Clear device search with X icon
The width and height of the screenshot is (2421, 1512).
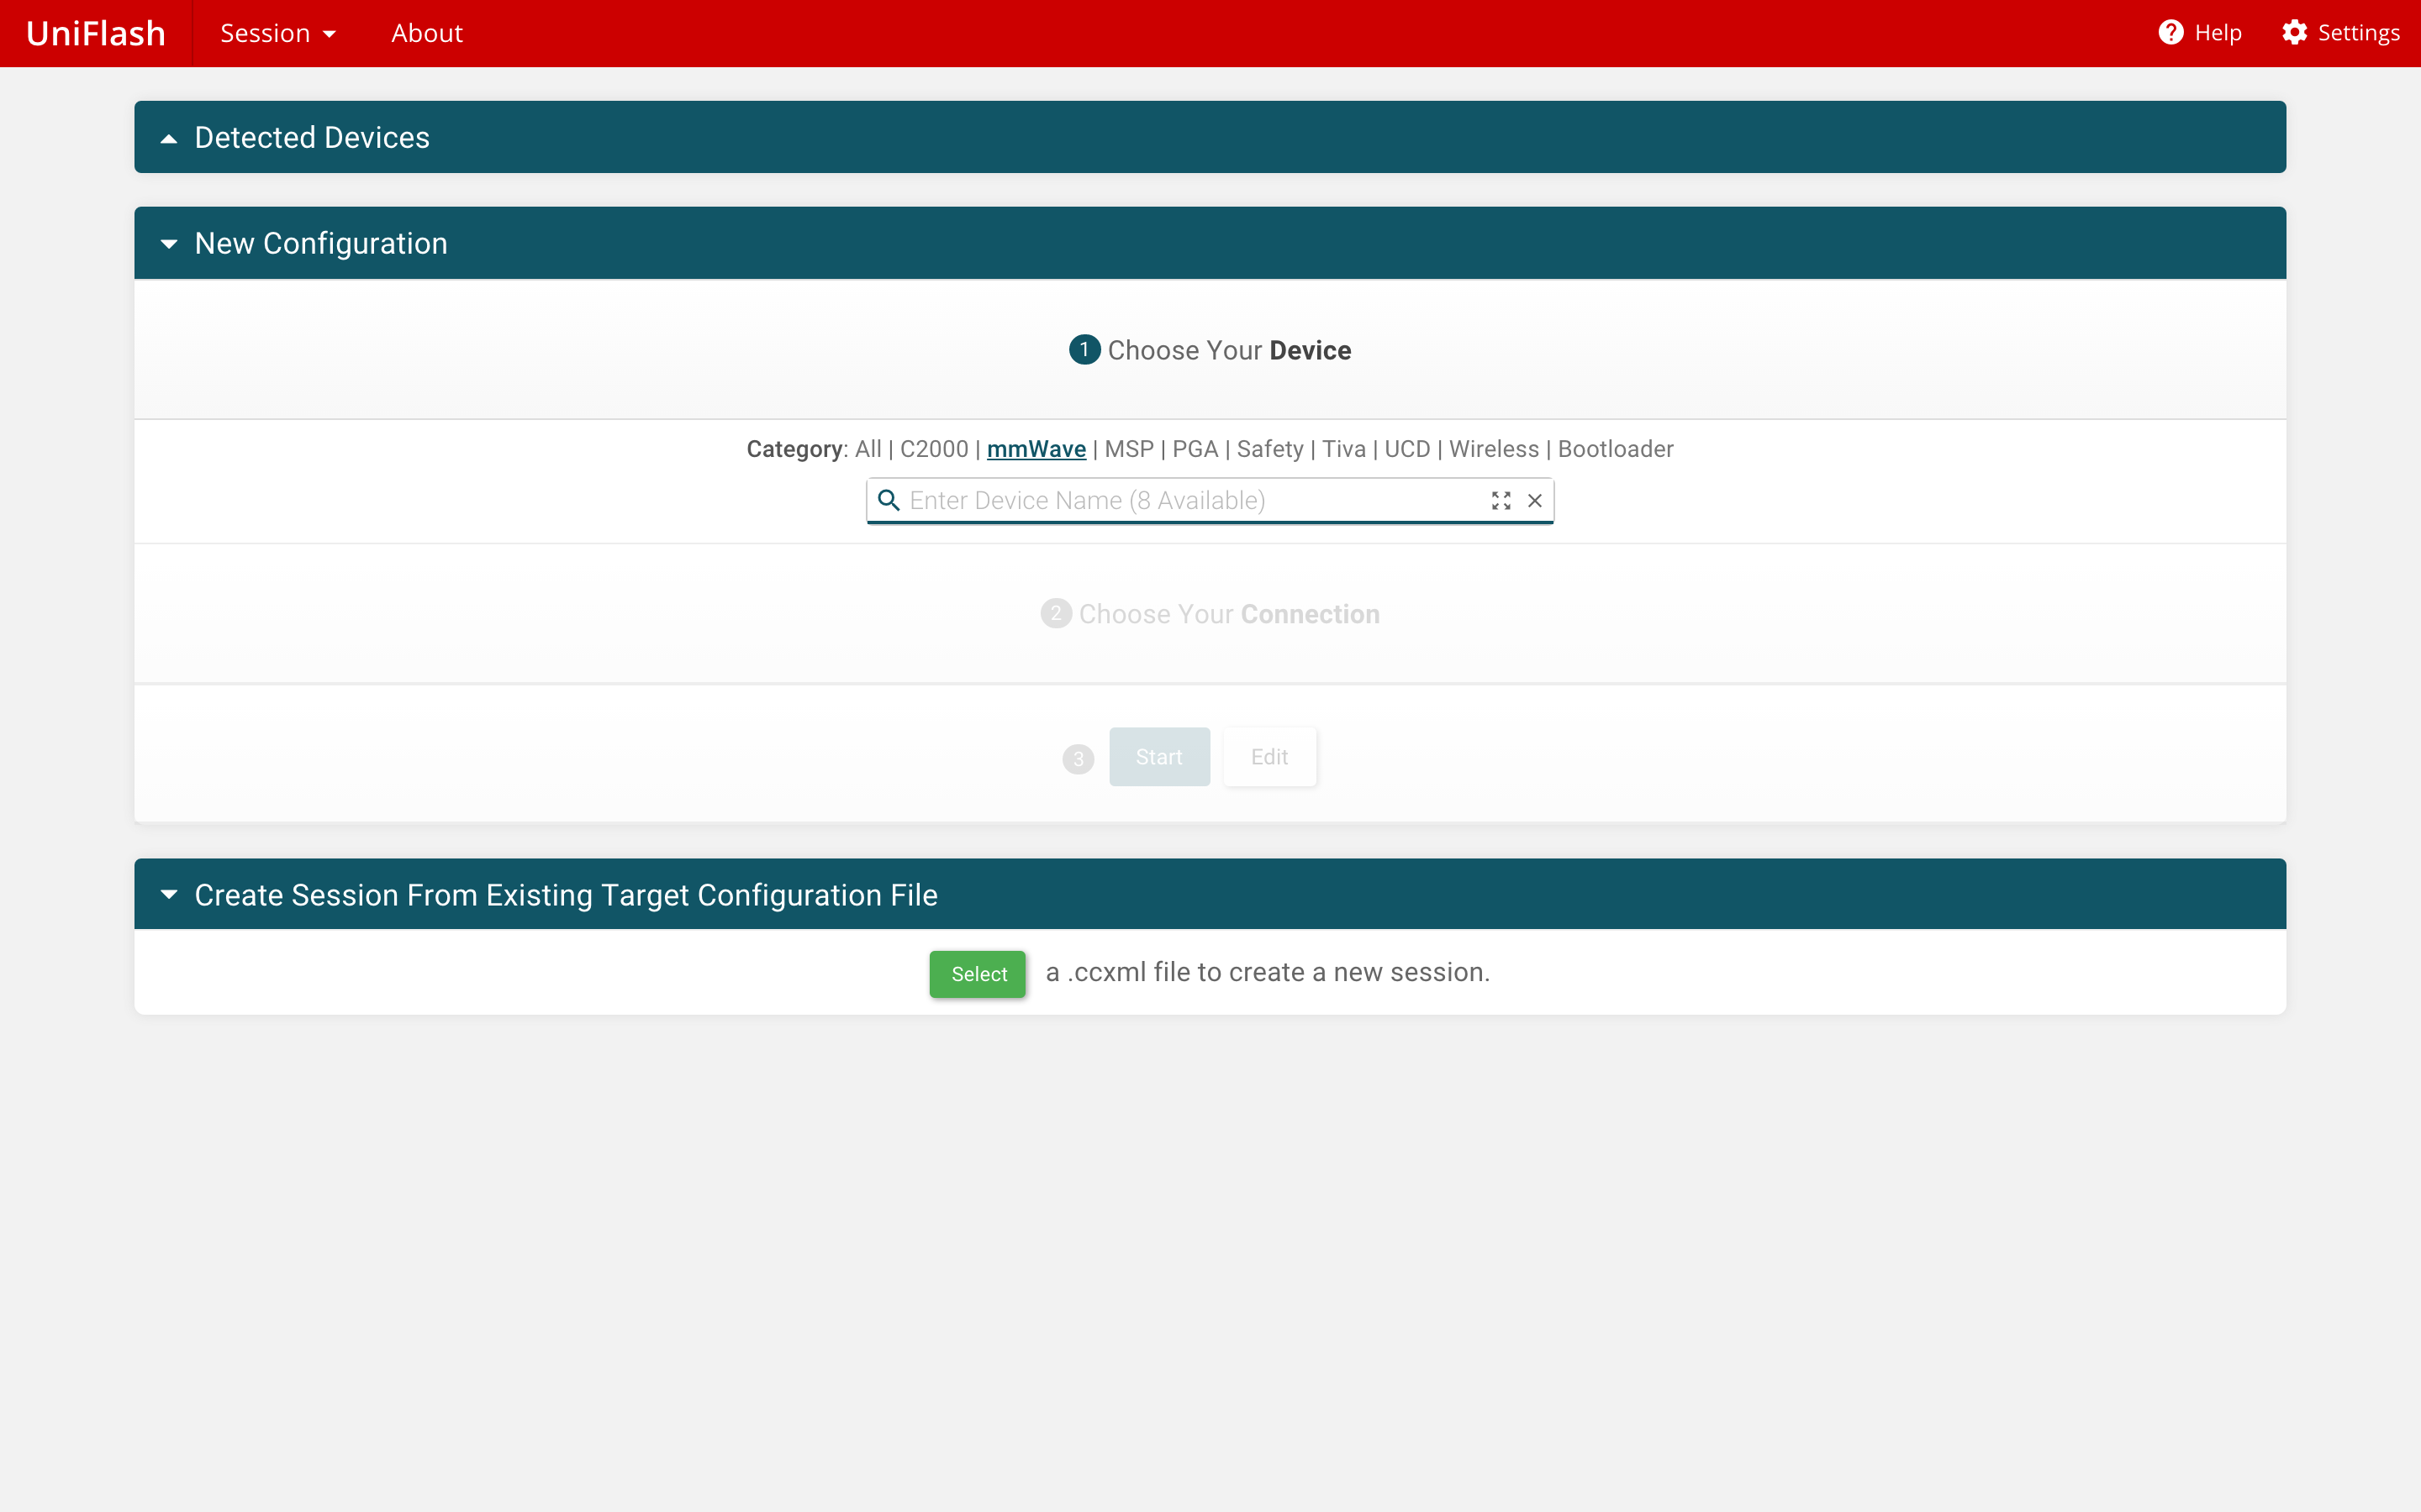tap(1535, 500)
